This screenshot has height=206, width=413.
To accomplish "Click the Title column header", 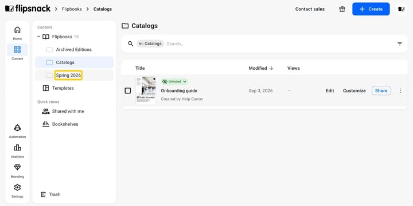I will click(x=140, y=68).
